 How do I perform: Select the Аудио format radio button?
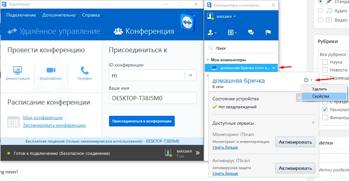[320, 11]
